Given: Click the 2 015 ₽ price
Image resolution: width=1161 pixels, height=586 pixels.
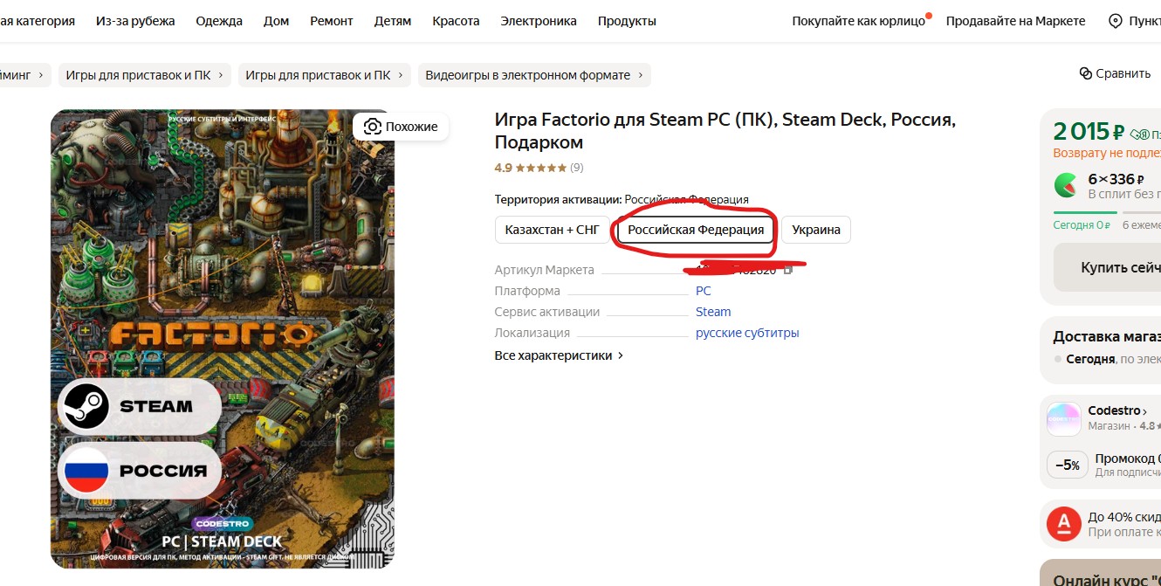Looking at the screenshot, I should [1089, 132].
